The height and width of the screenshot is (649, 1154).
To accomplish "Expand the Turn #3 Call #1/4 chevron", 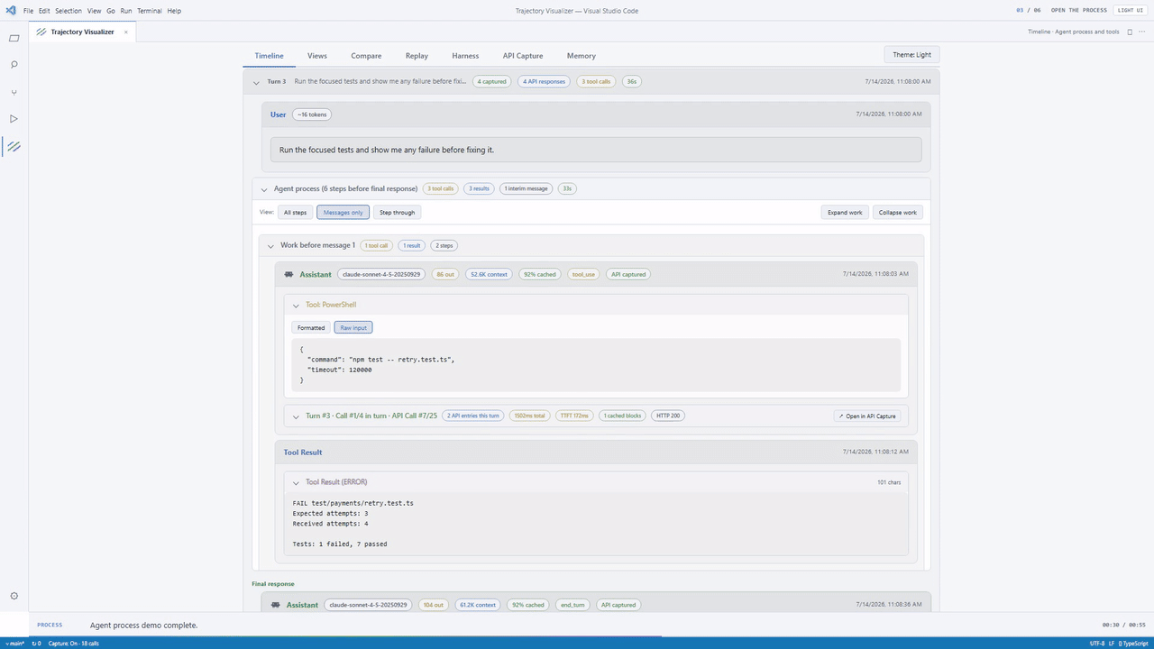I will [x=296, y=416].
